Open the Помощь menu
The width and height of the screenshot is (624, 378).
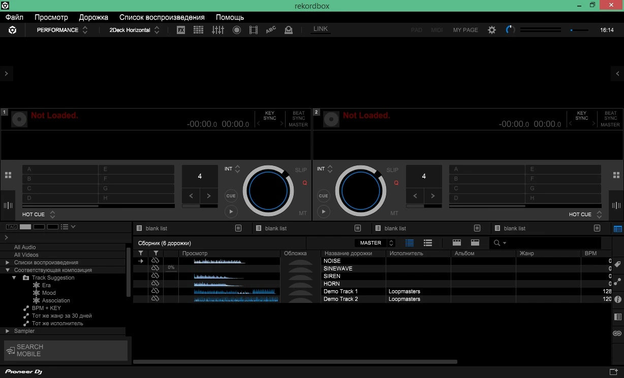click(x=230, y=17)
